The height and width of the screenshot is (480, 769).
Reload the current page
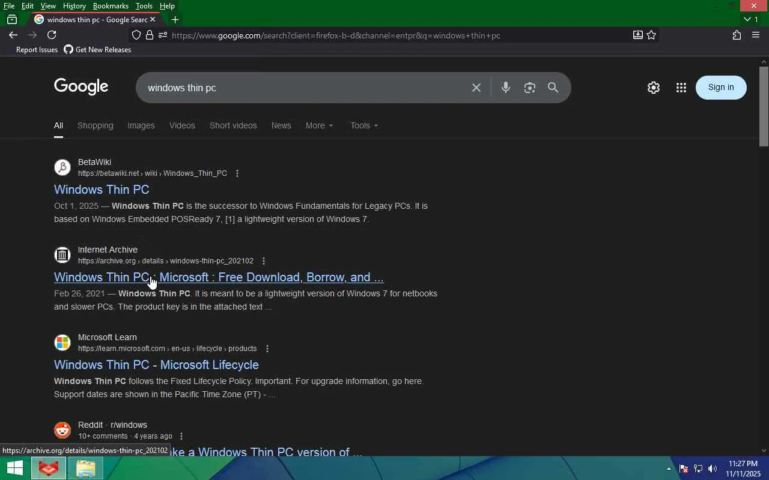pos(52,35)
